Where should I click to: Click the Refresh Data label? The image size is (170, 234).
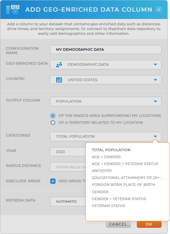pyautogui.click(x=20, y=200)
